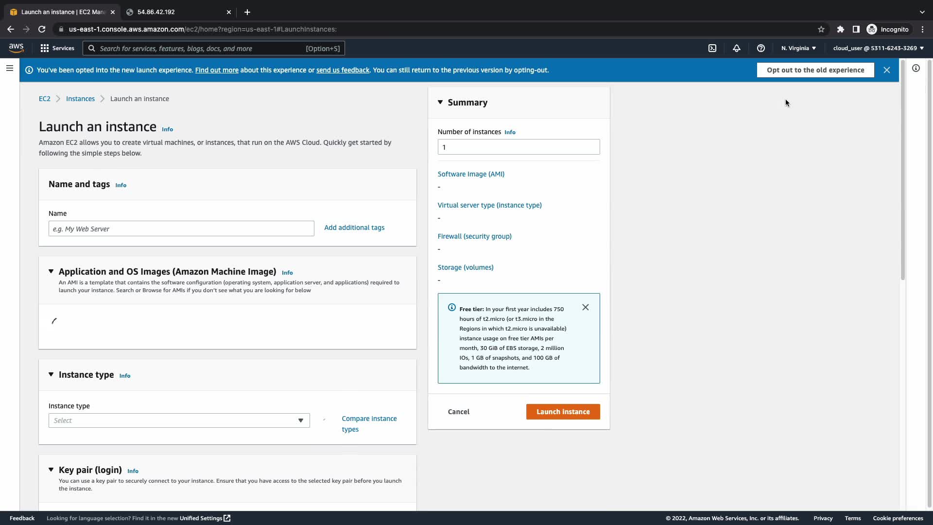Open the Instance type select dropdown

pyautogui.click(x=179, y=420)
